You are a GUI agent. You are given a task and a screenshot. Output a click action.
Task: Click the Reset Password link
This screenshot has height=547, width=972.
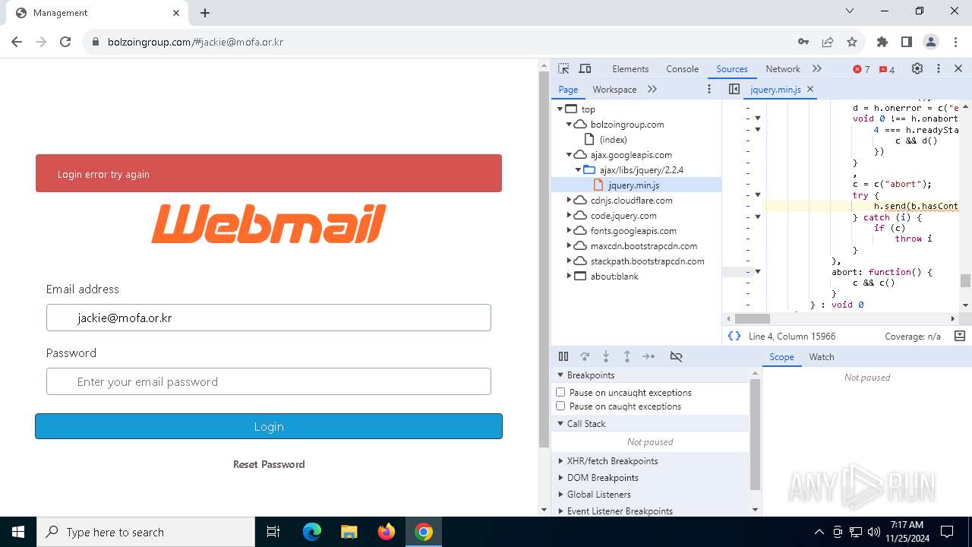[x=269, y=464]
